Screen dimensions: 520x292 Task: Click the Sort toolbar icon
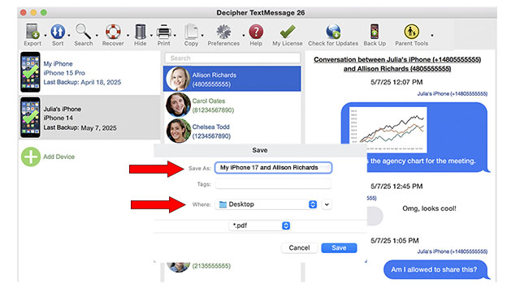pyautogui.click(x=58, y=32)
